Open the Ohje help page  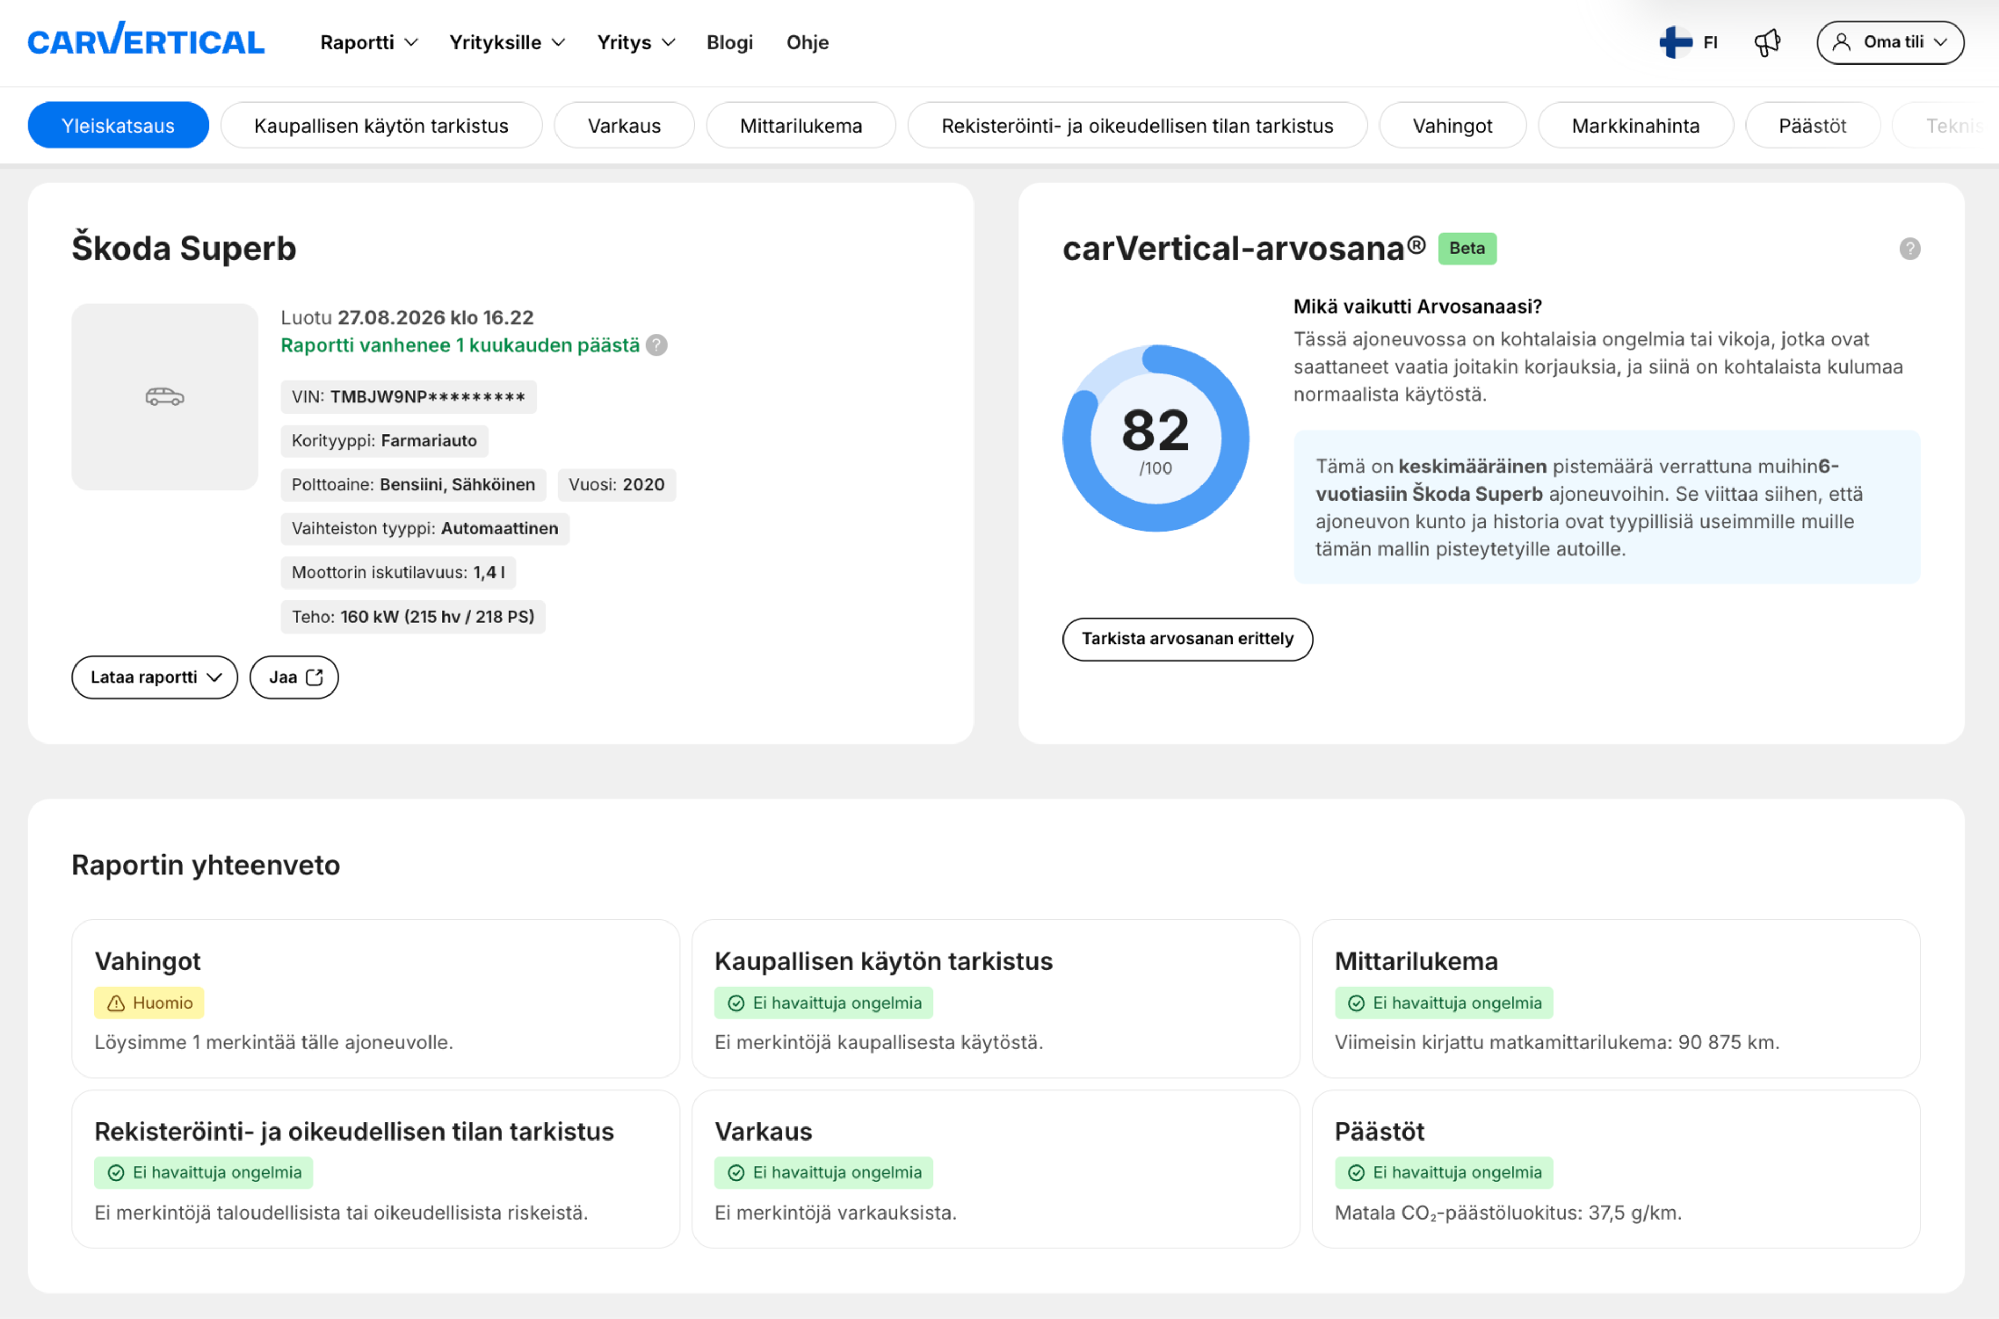click(x=807, y=42)
